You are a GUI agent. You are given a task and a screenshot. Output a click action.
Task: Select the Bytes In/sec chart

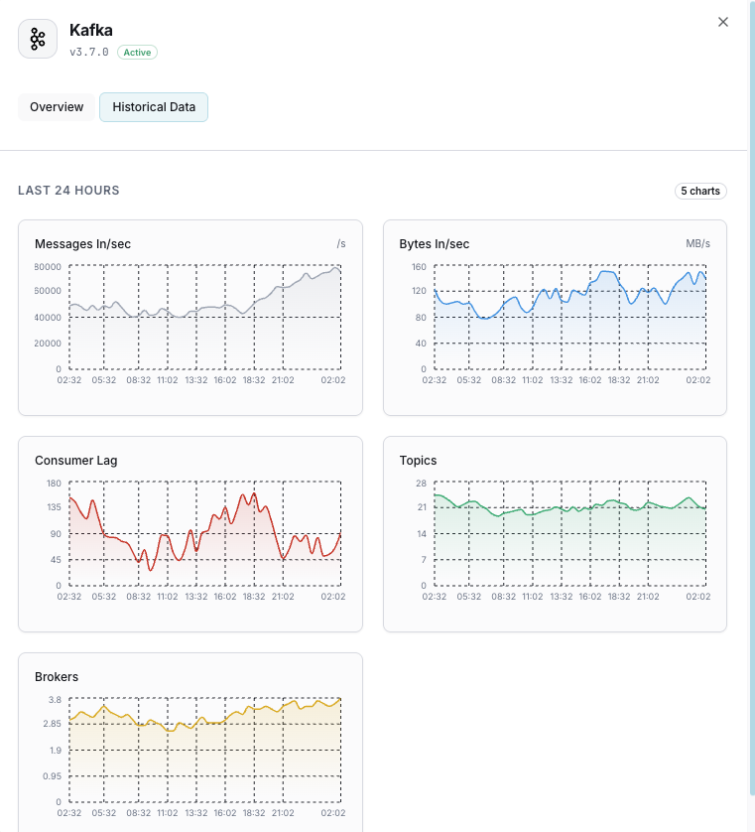click(555, 316)
